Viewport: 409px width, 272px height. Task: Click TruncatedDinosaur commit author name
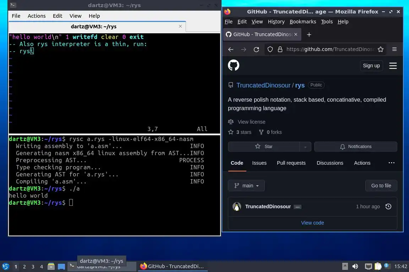268,207
